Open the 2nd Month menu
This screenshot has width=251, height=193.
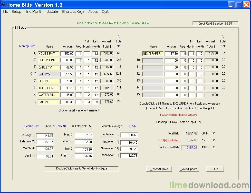[x=34, y=12]
